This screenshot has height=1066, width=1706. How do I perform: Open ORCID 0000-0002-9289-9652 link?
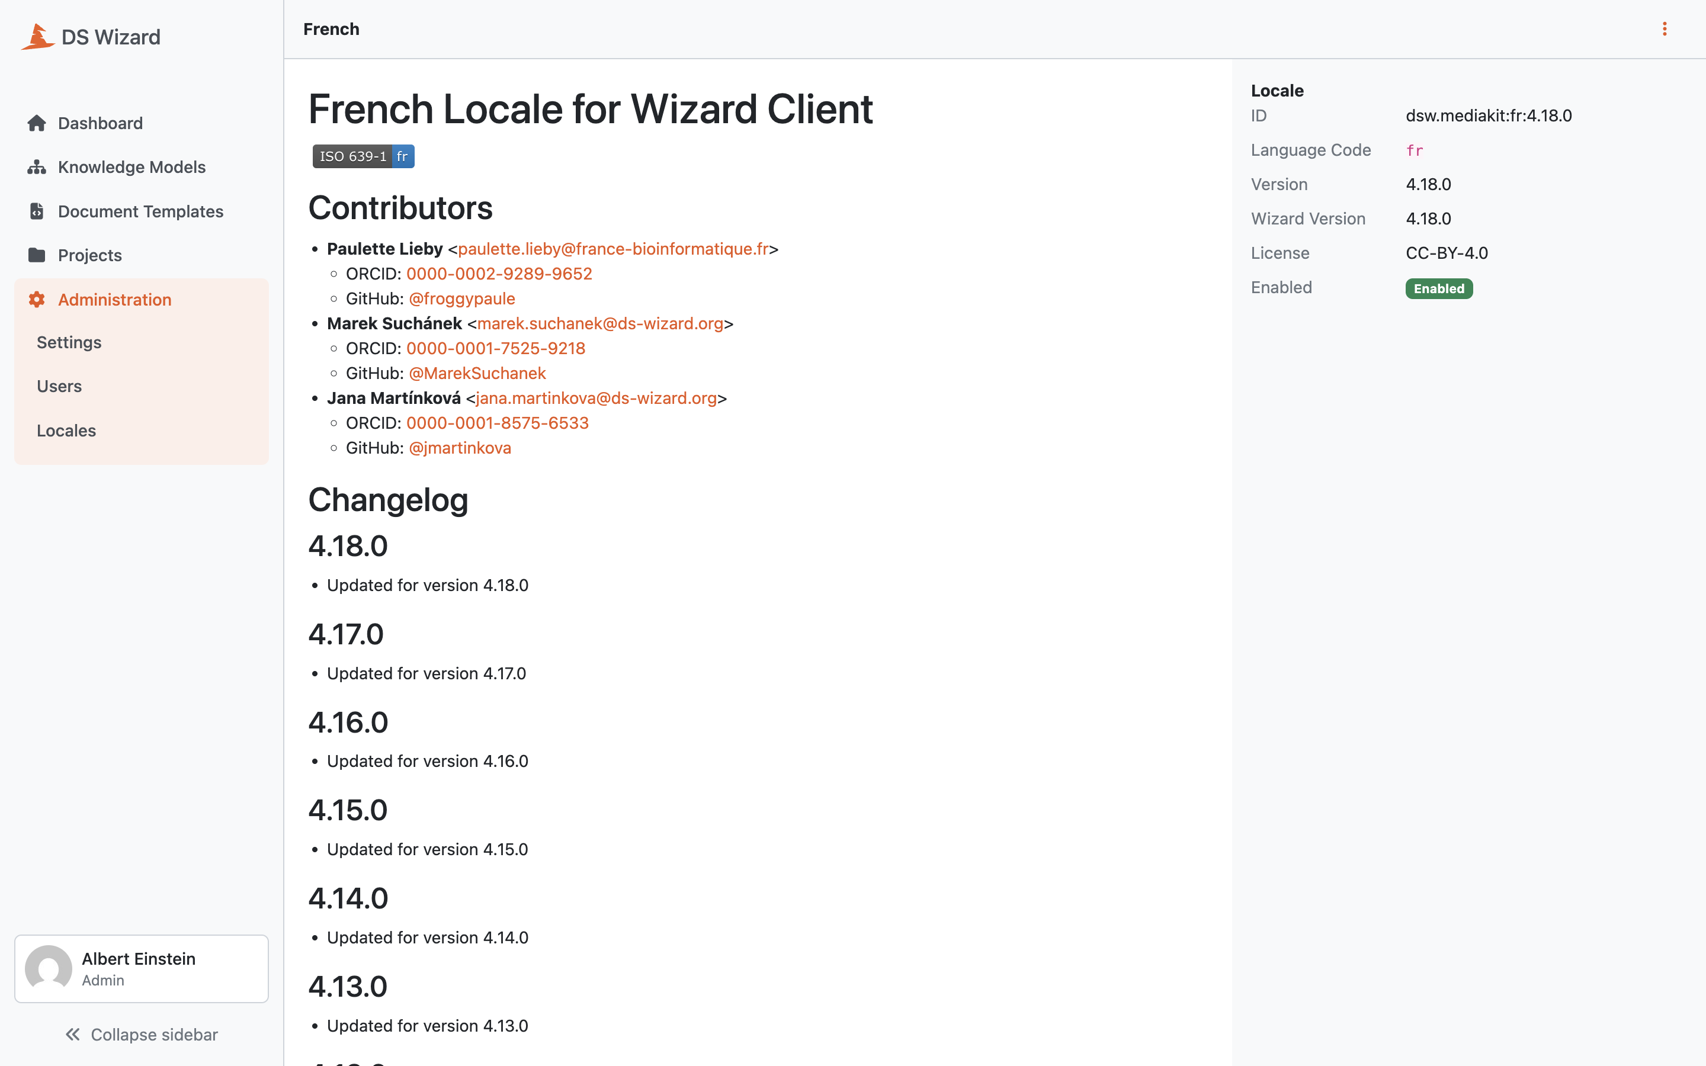click(x=499, y=274)
